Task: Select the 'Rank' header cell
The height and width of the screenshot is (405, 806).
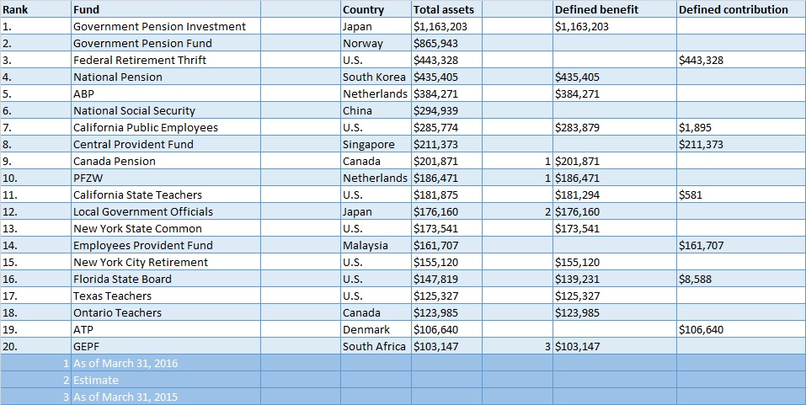Action: click(x=35, y=9)
